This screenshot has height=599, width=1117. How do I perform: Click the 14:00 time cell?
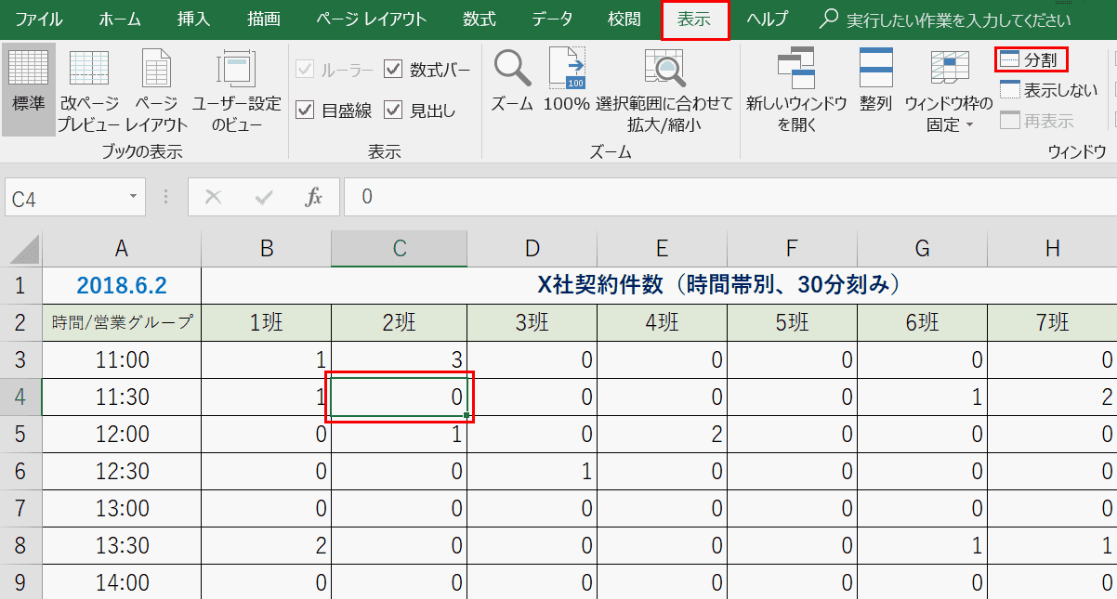tap(121, 582)
